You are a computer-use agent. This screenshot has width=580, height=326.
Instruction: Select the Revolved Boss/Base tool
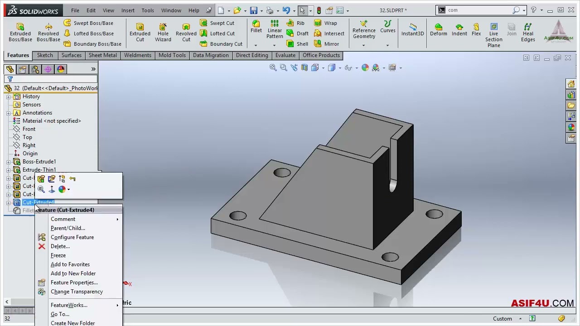pyautogui.click(x=48, y=33)
